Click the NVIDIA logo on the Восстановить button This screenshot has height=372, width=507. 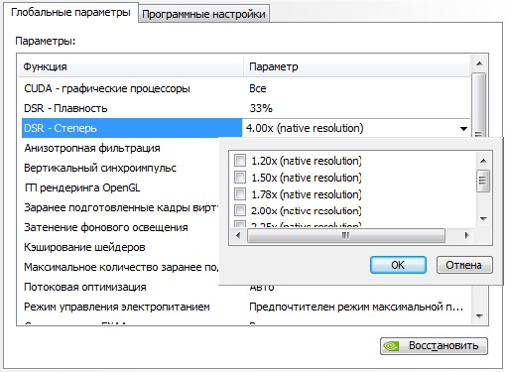pos(391,346)
